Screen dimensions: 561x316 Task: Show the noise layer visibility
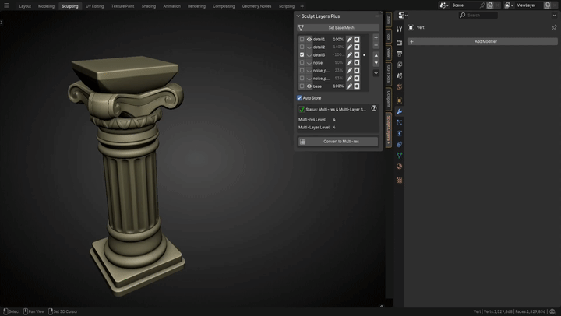click(309, 63)
